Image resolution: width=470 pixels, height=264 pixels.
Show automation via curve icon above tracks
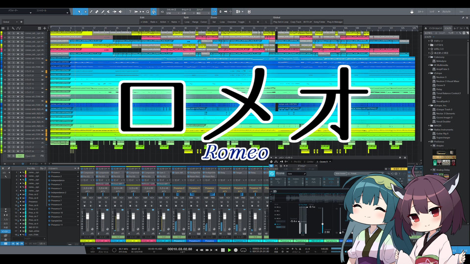tap(19, 28)
